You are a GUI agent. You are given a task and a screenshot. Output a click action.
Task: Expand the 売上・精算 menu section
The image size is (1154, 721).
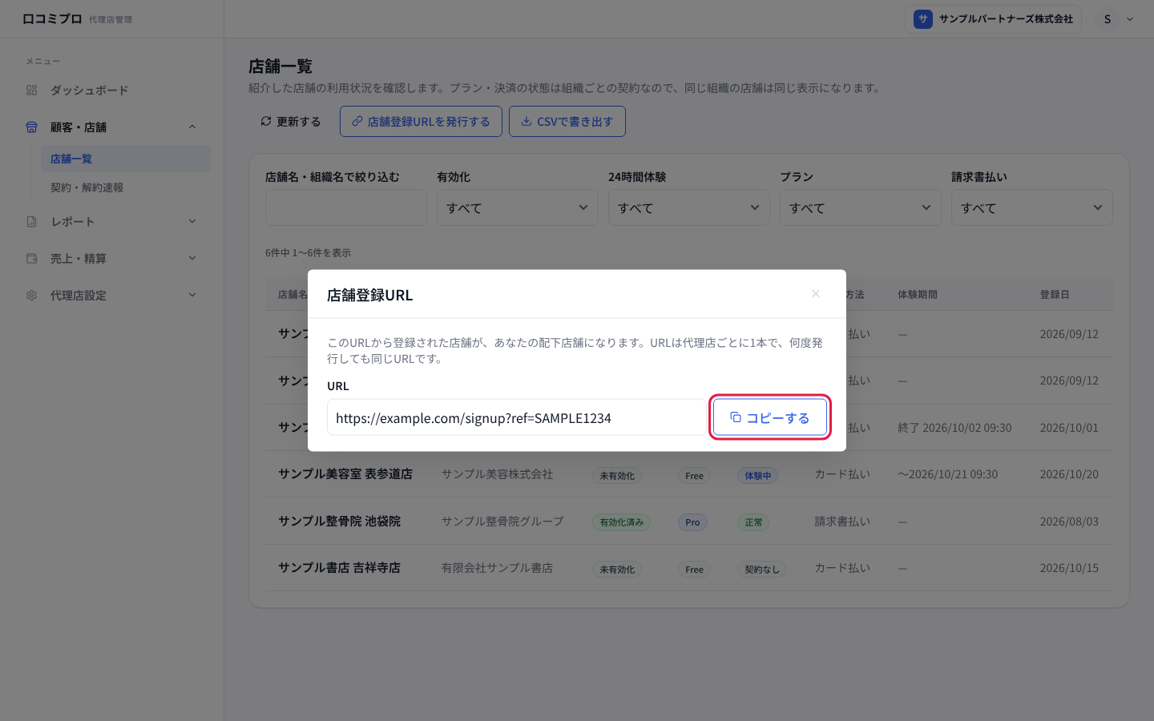[192, 259]
